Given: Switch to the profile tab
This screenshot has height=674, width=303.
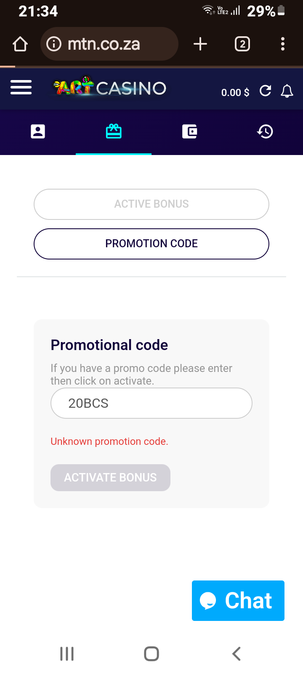Looking at the screenshot, I should [38, 131].
